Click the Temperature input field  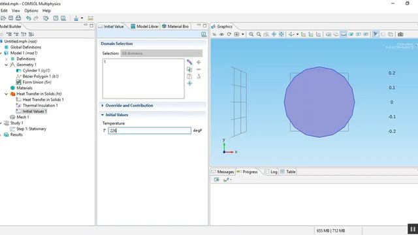tap(150, 131)
